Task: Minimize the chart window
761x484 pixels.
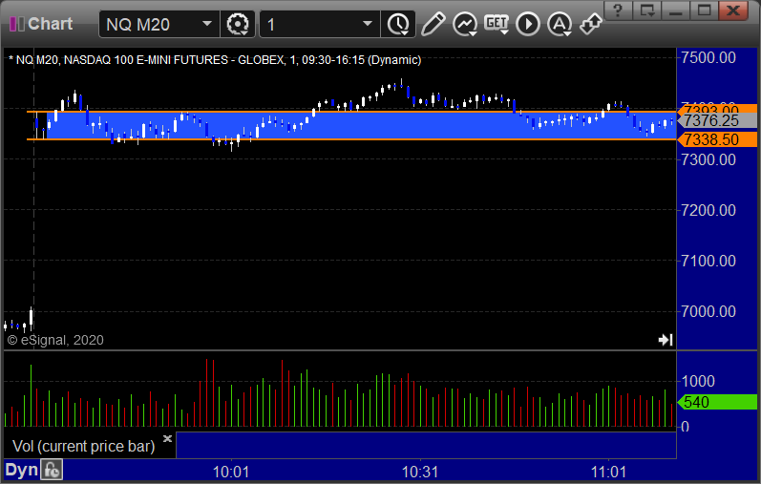Action: 676,11
